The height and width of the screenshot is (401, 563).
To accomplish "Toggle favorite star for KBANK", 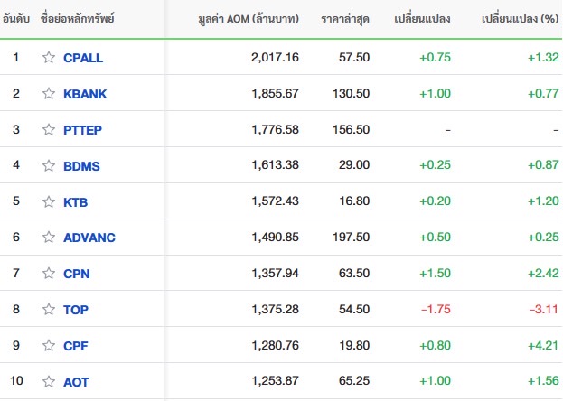I will 49,94.
